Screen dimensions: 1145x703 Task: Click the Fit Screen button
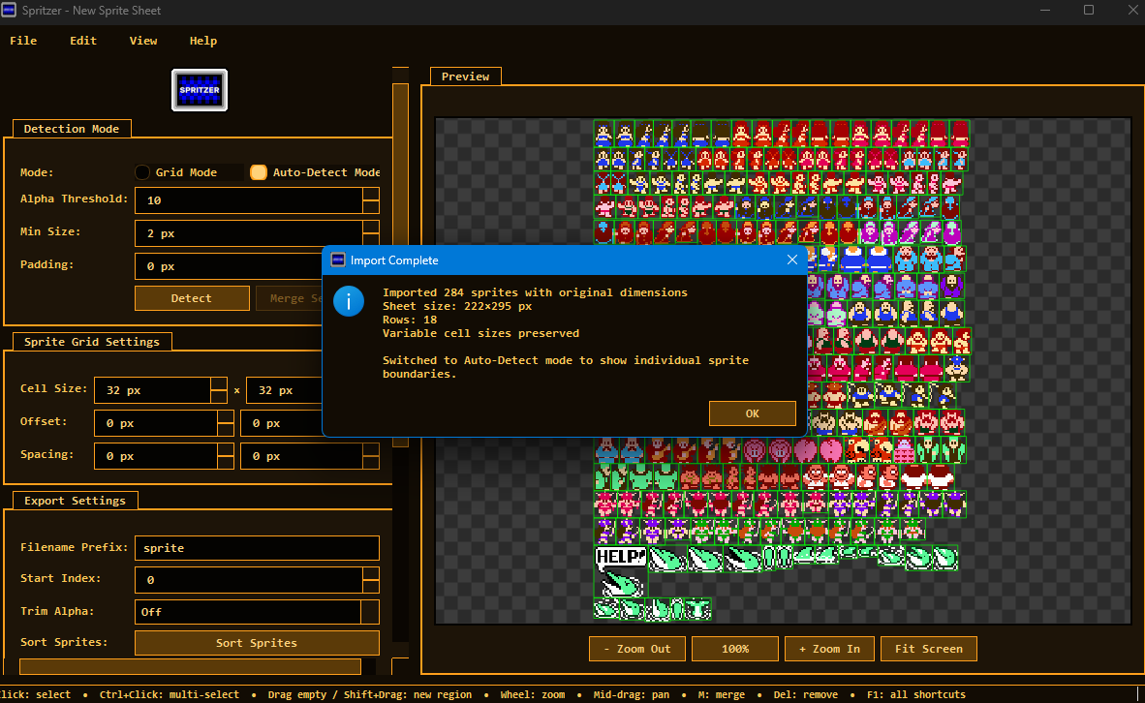tap(929, 649)
